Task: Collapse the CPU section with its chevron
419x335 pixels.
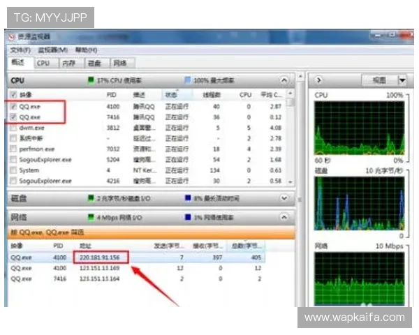Action: pos(284,80)
